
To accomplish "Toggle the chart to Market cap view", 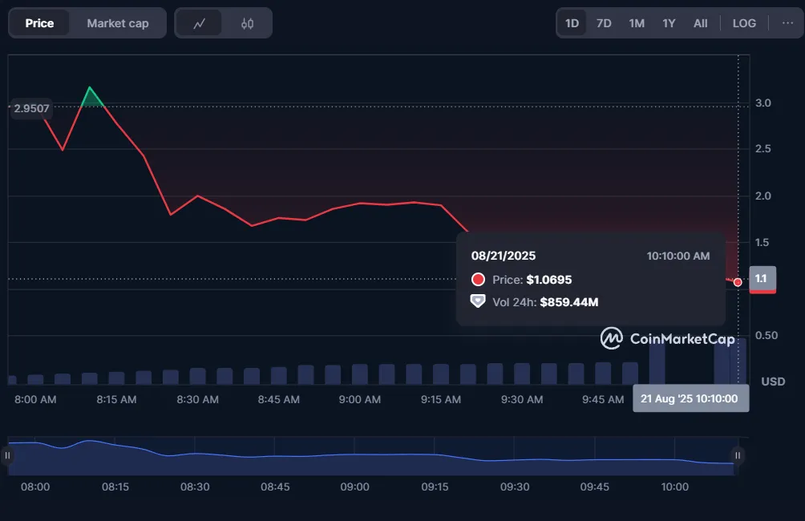I will click(117, 22).
